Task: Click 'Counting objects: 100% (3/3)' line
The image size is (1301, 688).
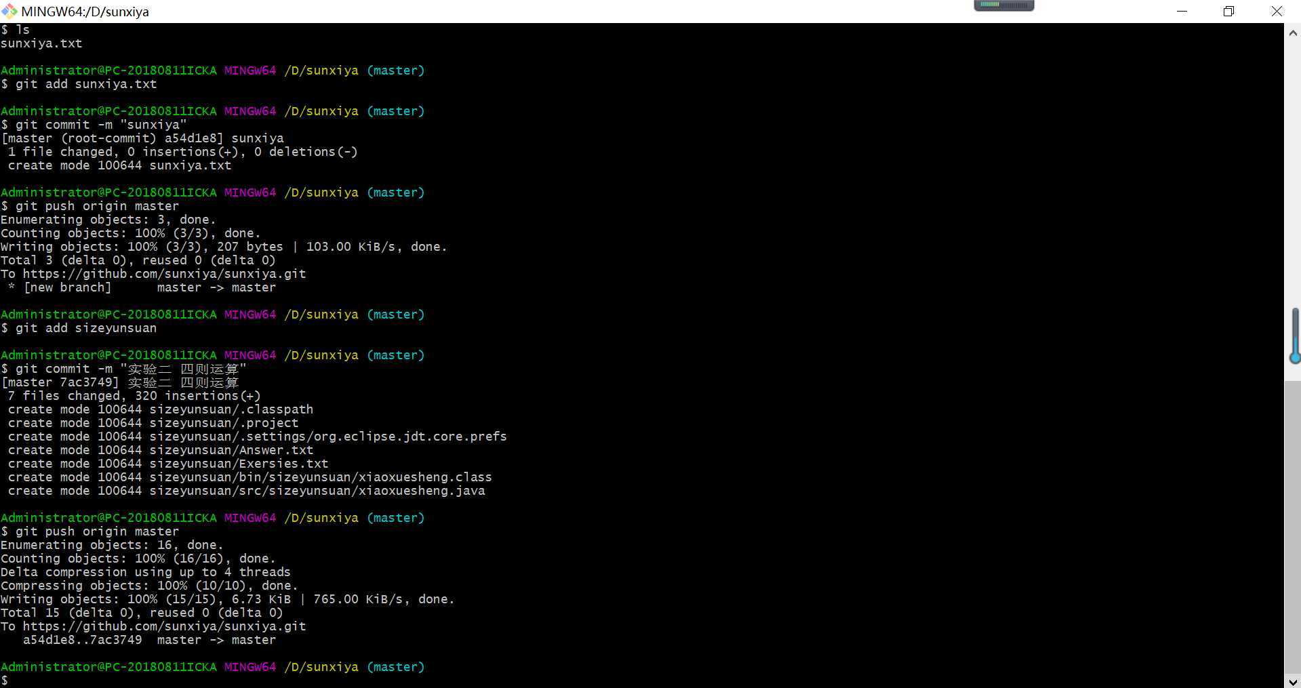Action: [130, 233]
